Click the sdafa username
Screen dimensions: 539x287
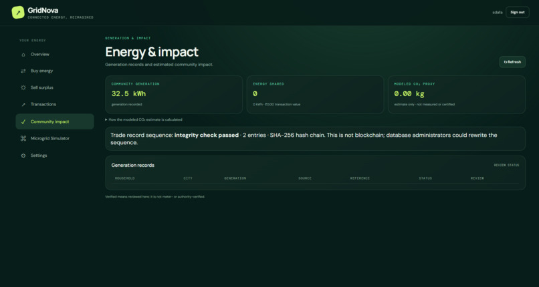[x=498, y=12]
